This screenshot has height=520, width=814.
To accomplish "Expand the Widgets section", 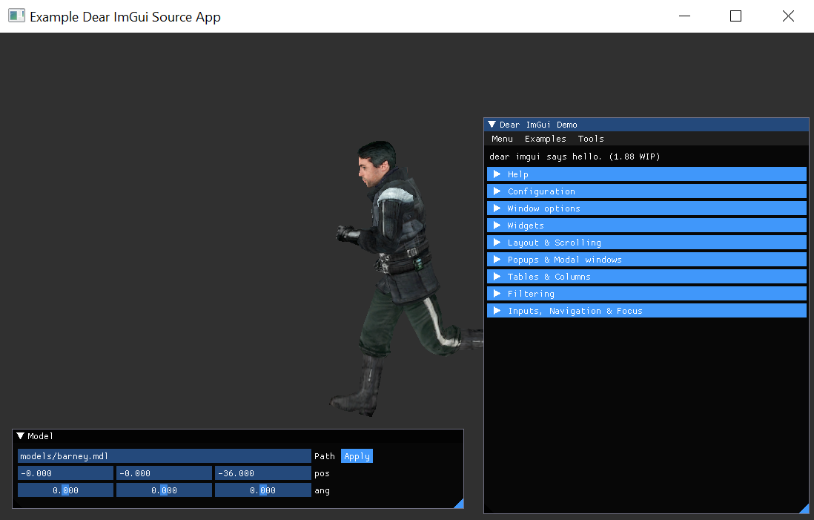I will (646, 226).
